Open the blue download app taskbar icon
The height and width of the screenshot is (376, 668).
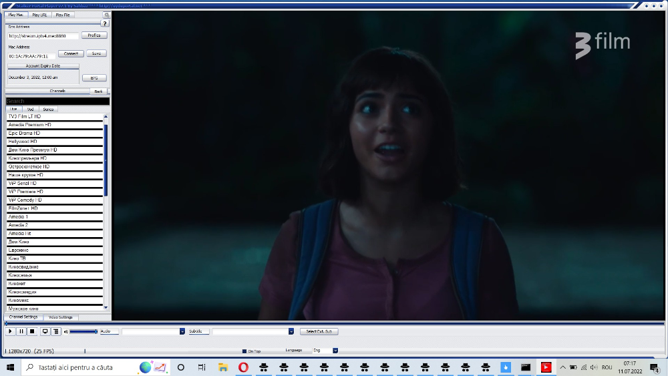(506, 367)
